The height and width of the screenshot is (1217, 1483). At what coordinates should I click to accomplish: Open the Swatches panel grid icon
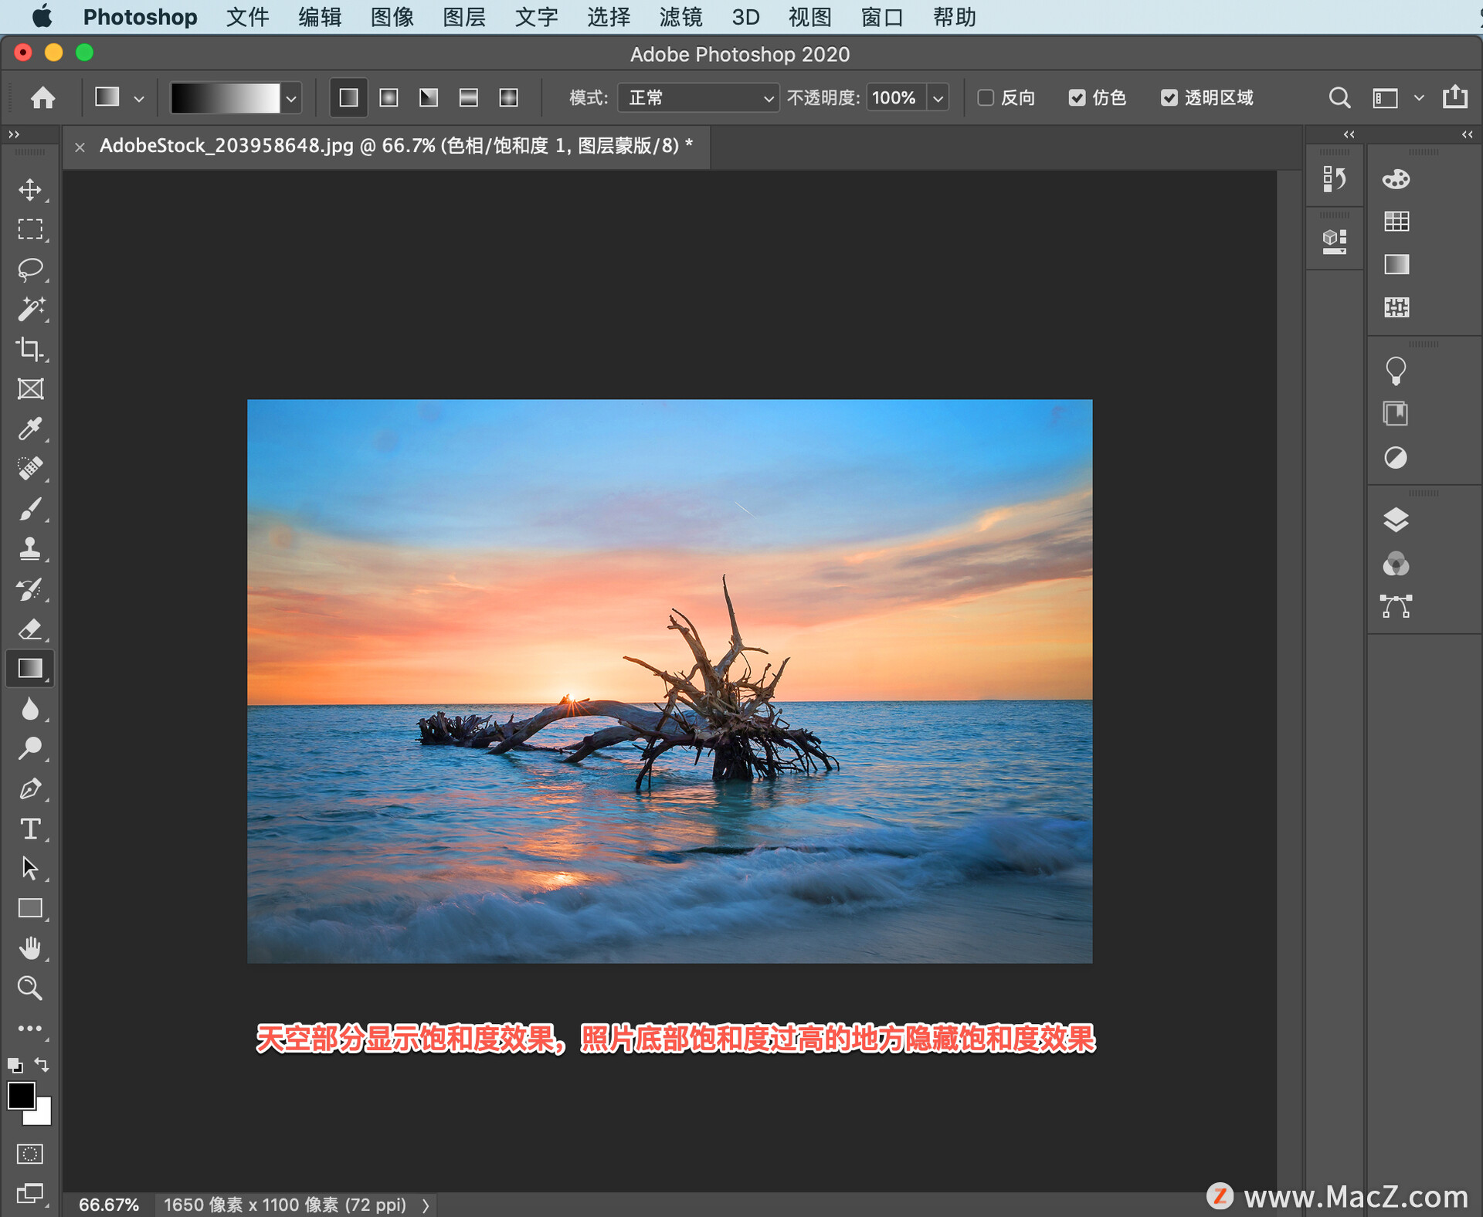(x=1396, y=222)
